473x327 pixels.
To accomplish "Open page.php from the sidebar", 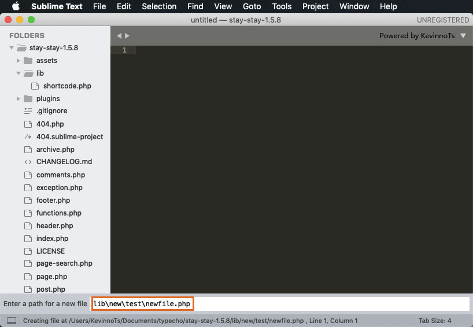I will (x=51, y=277).
